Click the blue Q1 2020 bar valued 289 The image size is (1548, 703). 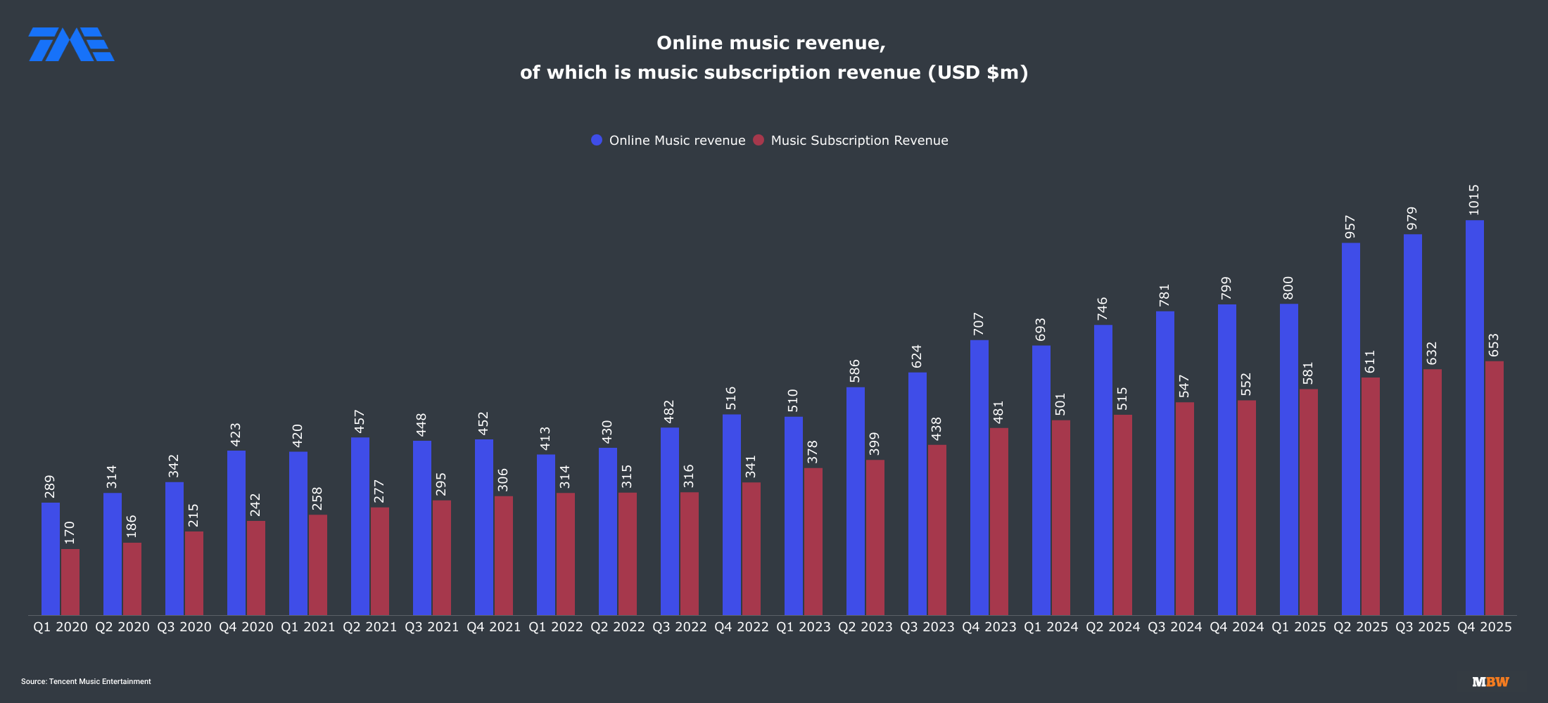[51, 559]
